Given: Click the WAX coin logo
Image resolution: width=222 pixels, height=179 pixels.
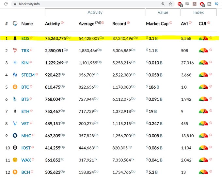Looking at the screenshot, I should (x=15, y=160).
